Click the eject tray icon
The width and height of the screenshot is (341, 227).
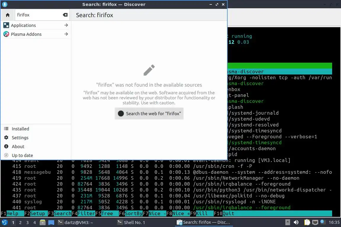point(287,222)
